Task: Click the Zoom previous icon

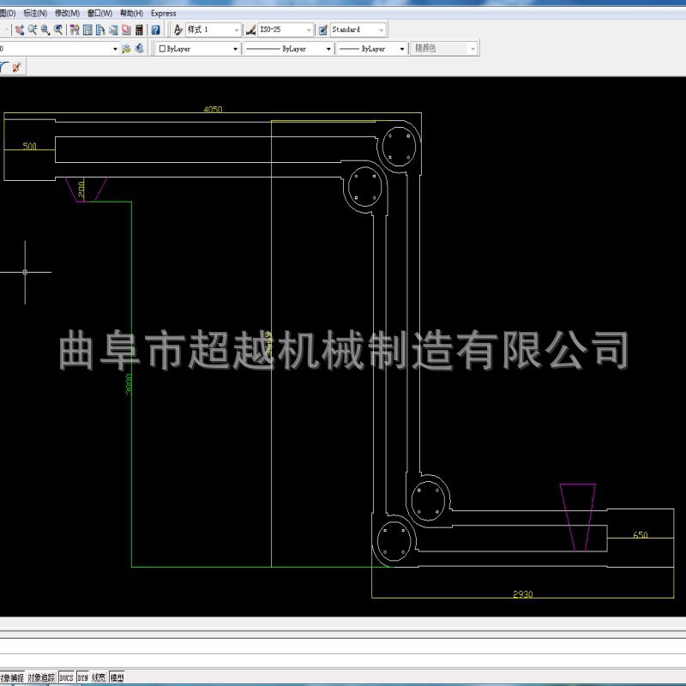Action: tap(58, 30)
